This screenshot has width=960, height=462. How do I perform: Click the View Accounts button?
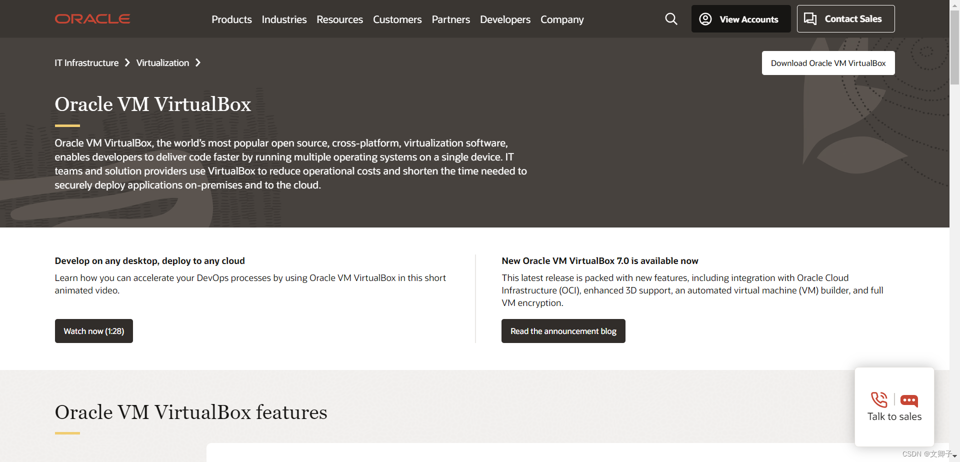741,19
